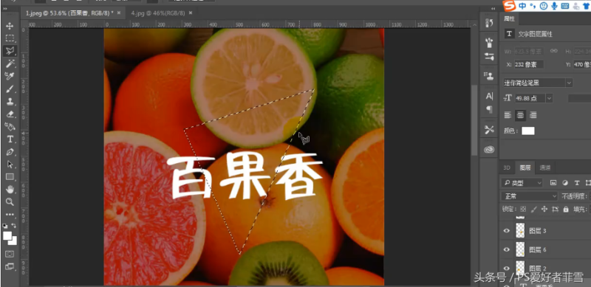This screenshot has width=591, height=287.
Task: Select the 属性 panel tab
Action: 509,18
